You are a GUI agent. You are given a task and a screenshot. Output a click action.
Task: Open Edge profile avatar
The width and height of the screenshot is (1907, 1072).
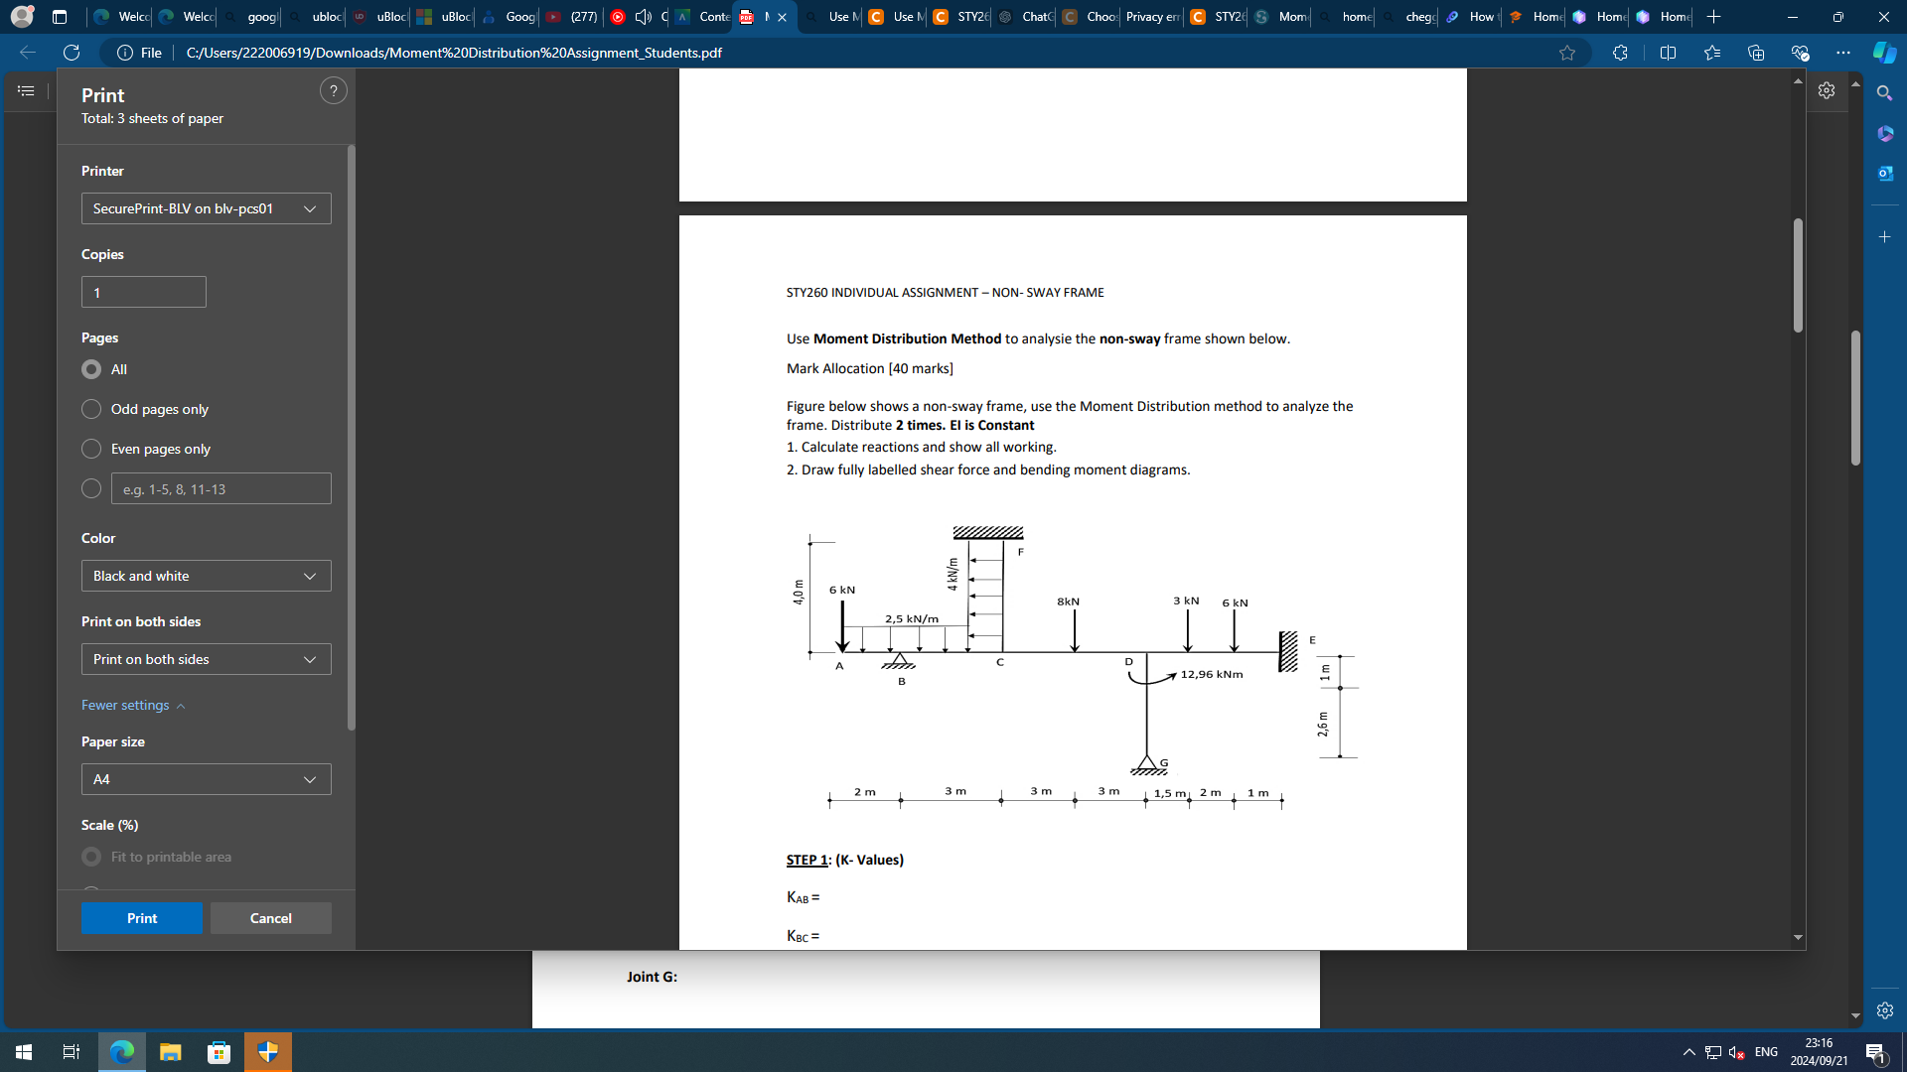(22, 17)
